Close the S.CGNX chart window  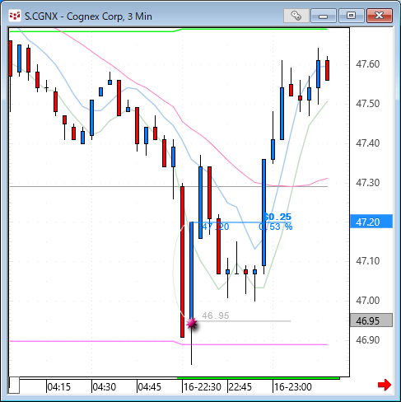[x=379, y=16]
